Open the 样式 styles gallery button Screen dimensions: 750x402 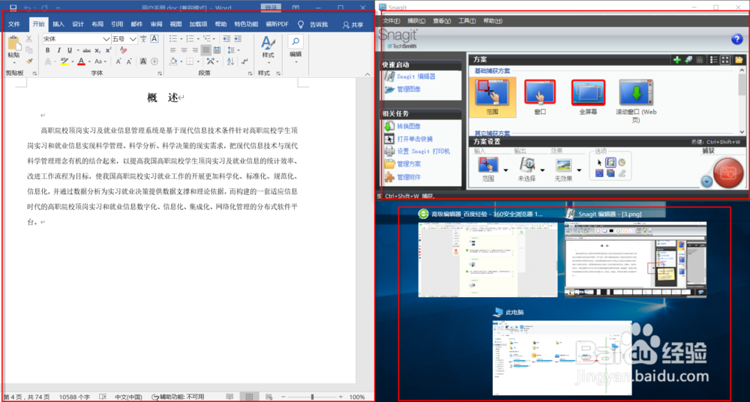point(268,48)
